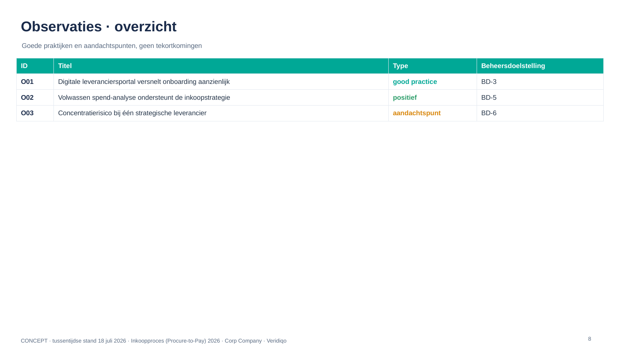Screen dimensions: 620x348
Task: Select the BD-5 cell
Action: click(540, 98)
